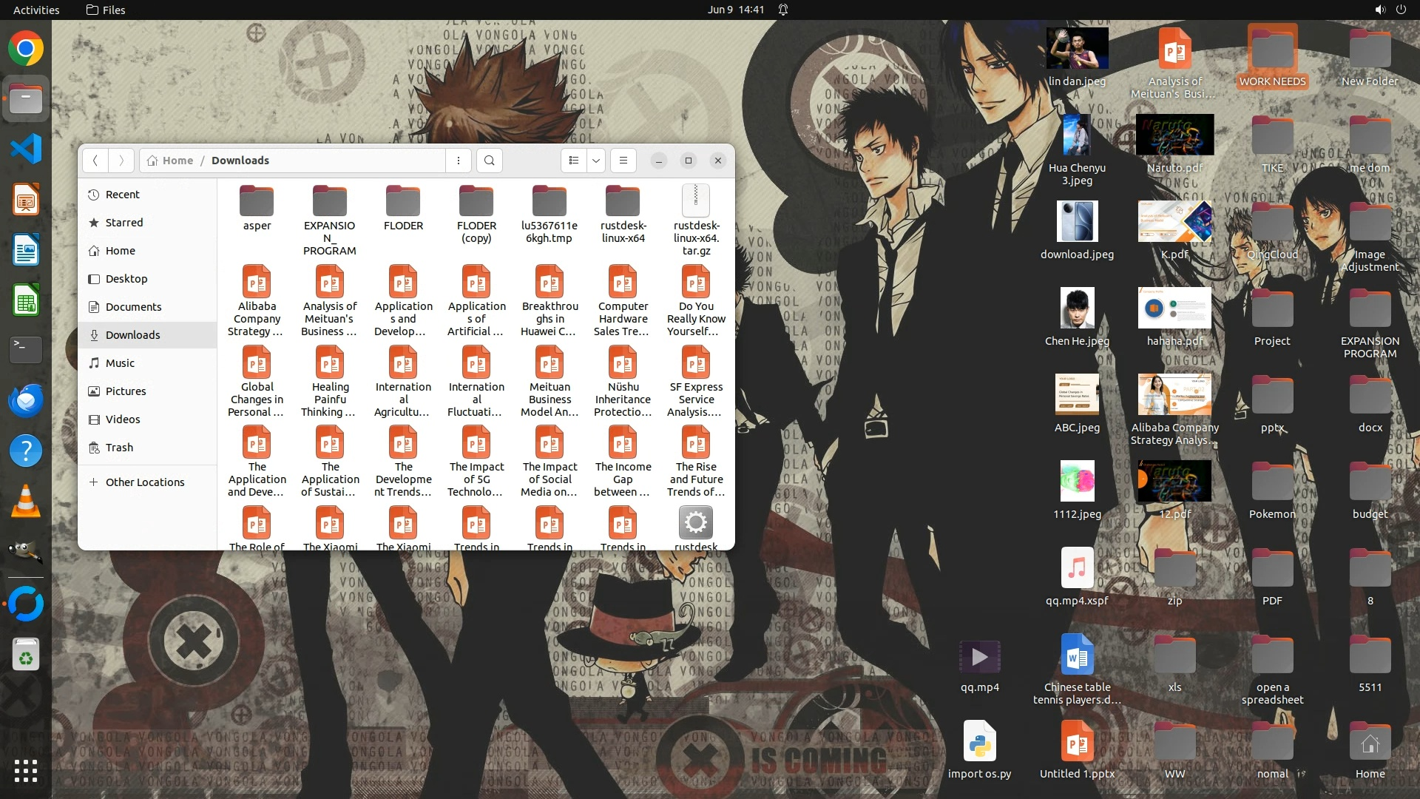This screenshot has width=1420, height=799.
Task: Go back using the back arrow
Action: (95, 161)
